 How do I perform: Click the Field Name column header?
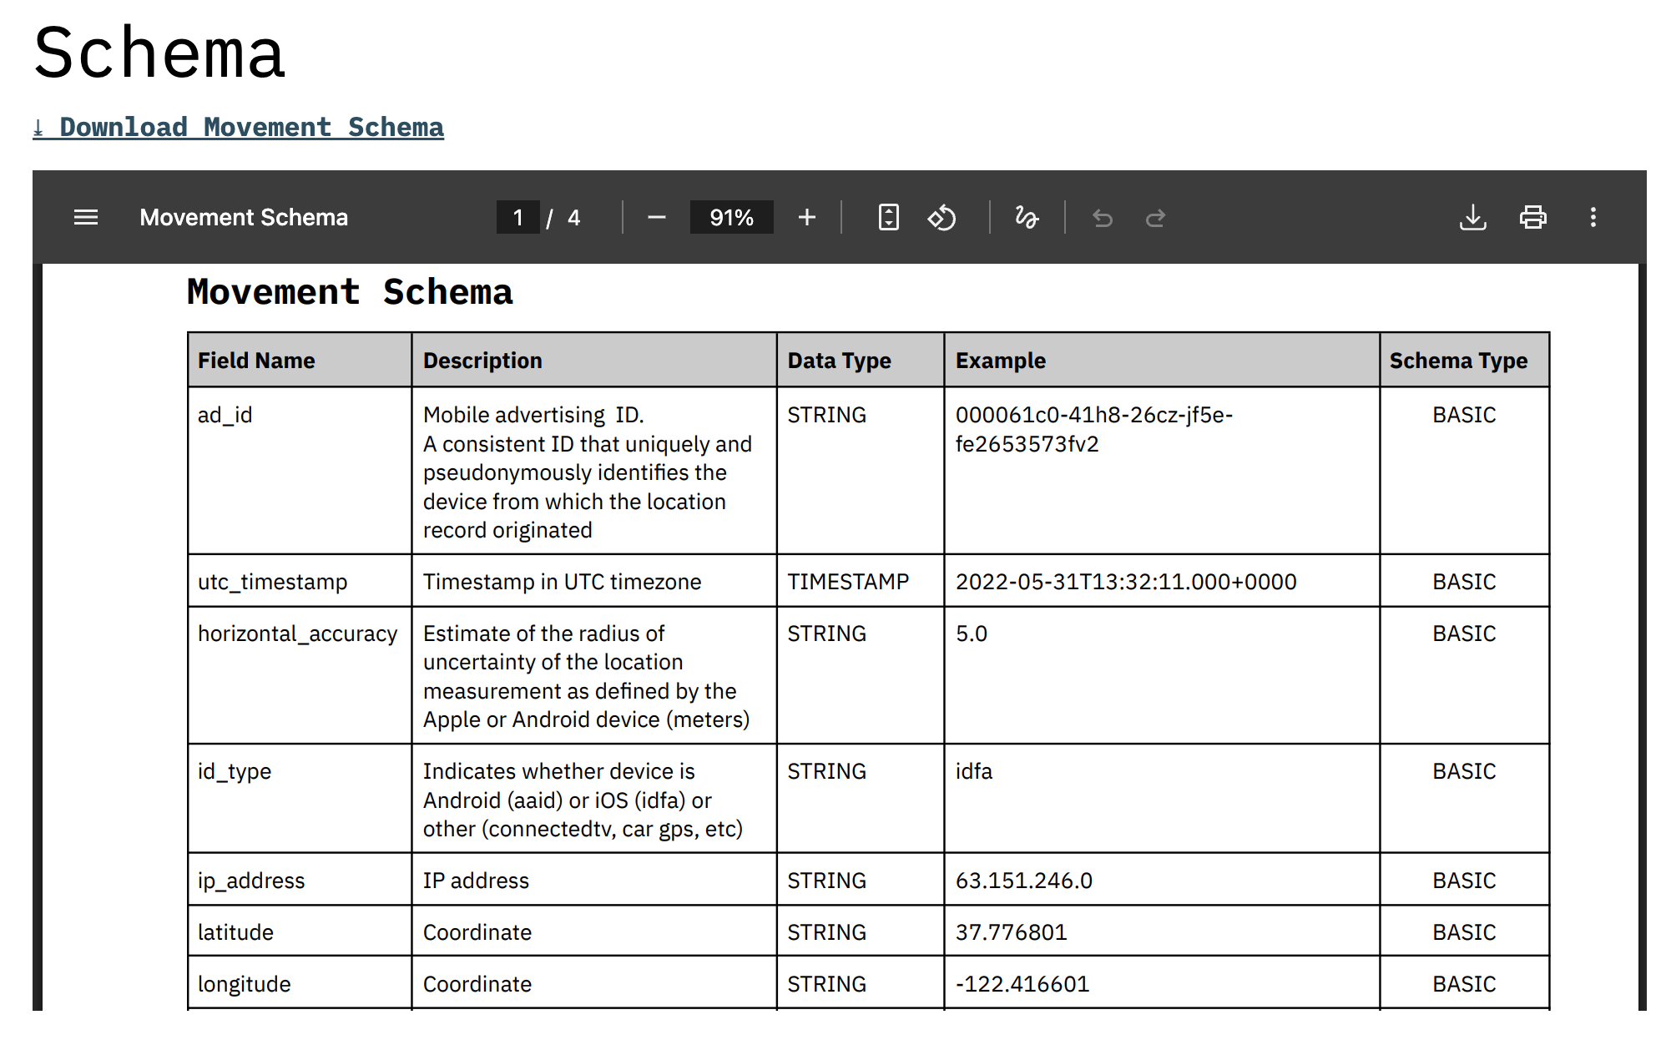(x=256, y=361)
